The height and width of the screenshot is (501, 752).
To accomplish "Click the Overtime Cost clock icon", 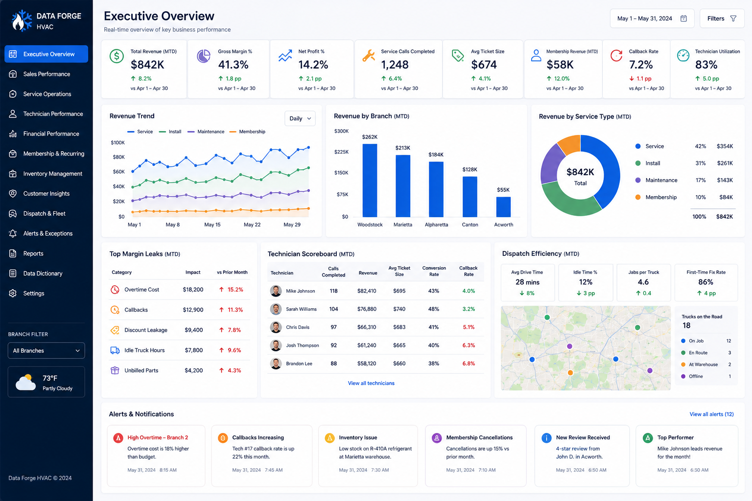I will coord(115,290).
